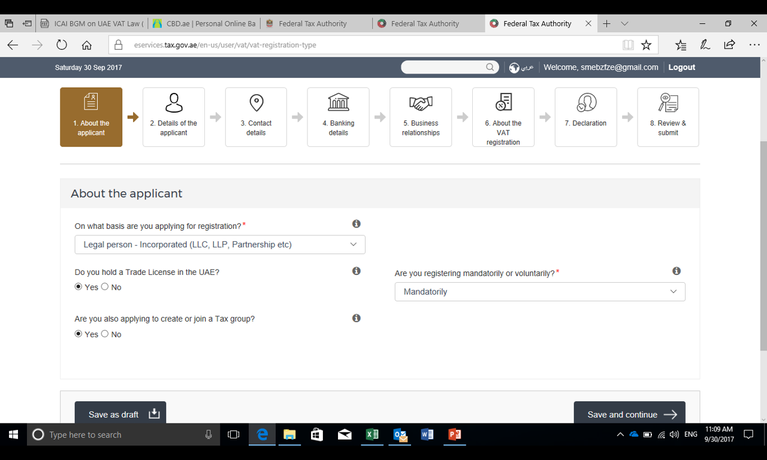Select No for holding a Trade License

(105, 287)
